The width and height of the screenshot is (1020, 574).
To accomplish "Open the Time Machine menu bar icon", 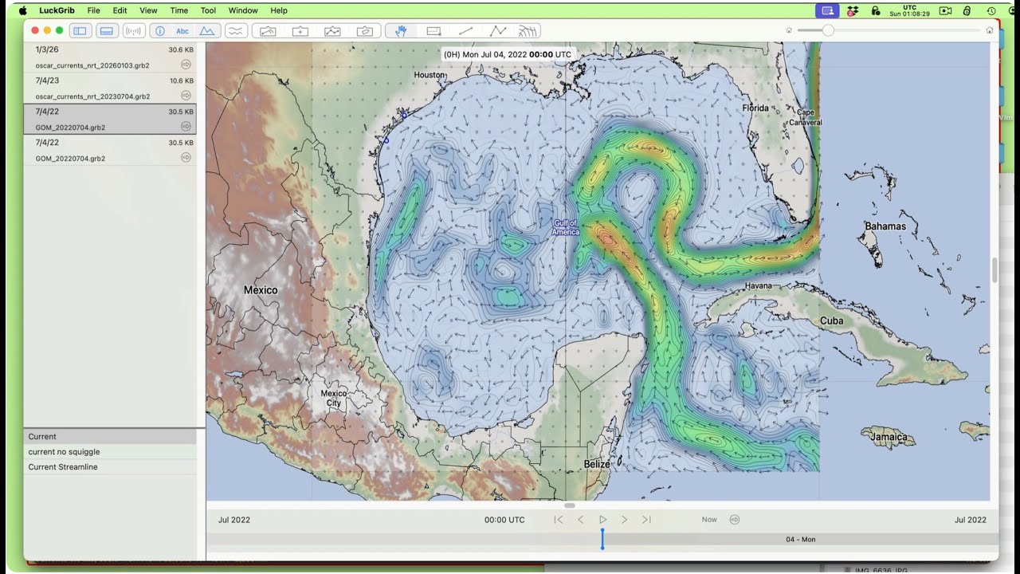I will 991,10.
